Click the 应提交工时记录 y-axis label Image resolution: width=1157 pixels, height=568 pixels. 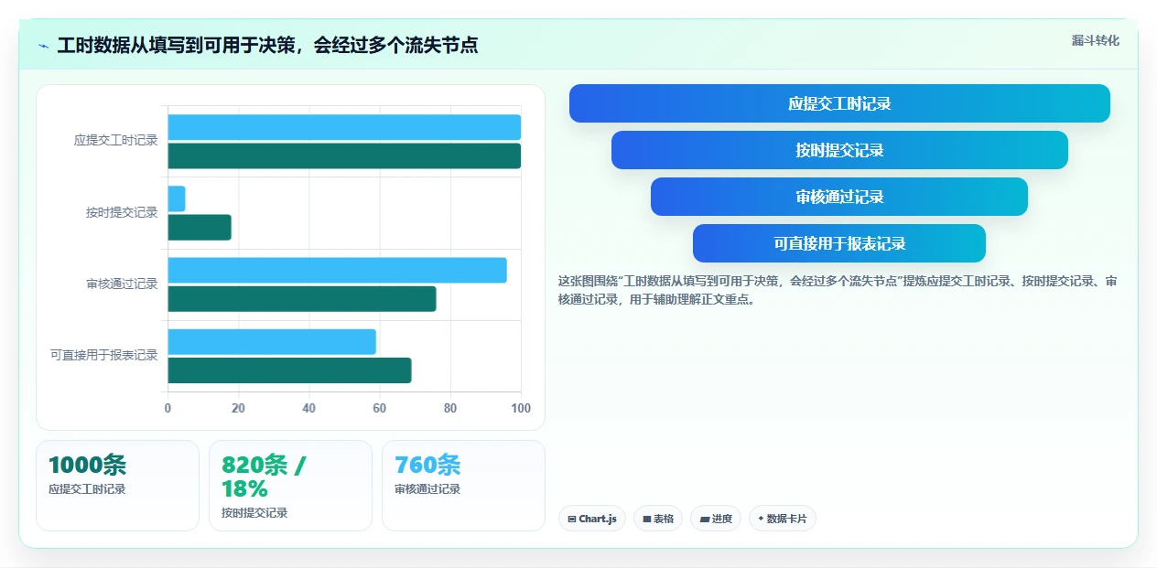pos(115,141)
